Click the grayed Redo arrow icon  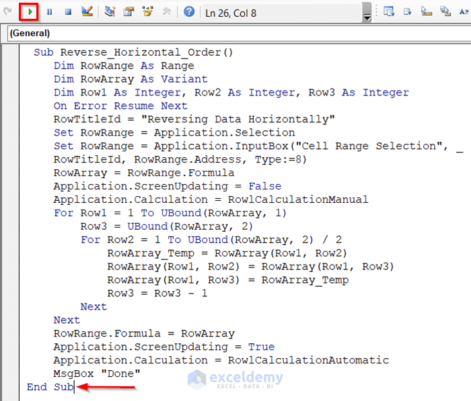click(x=7, y=11)
